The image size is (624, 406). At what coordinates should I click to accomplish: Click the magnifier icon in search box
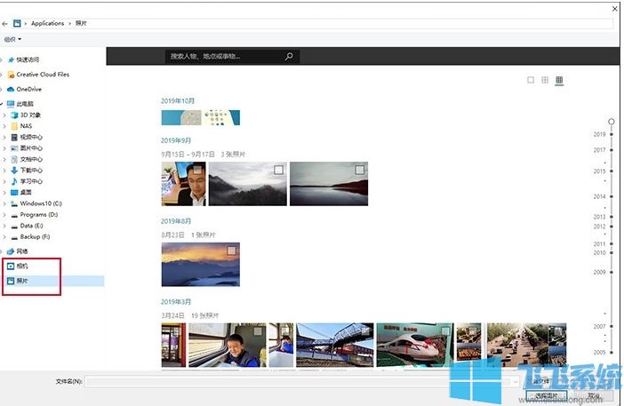click(x=289, y=56)
